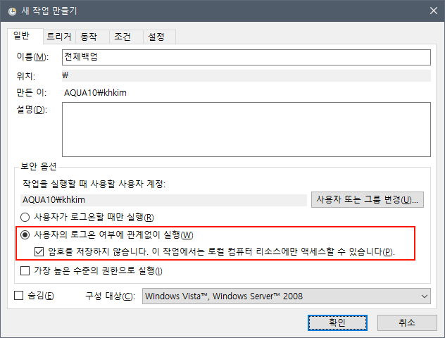Show the 설정 tab
This screenshot has width=445, height=338.
[156, 37]
